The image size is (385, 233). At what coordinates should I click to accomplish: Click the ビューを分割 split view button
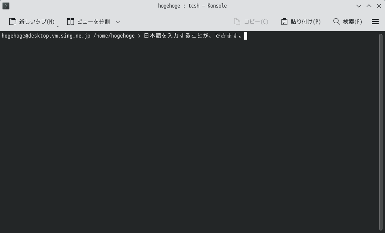coord(88,22)
